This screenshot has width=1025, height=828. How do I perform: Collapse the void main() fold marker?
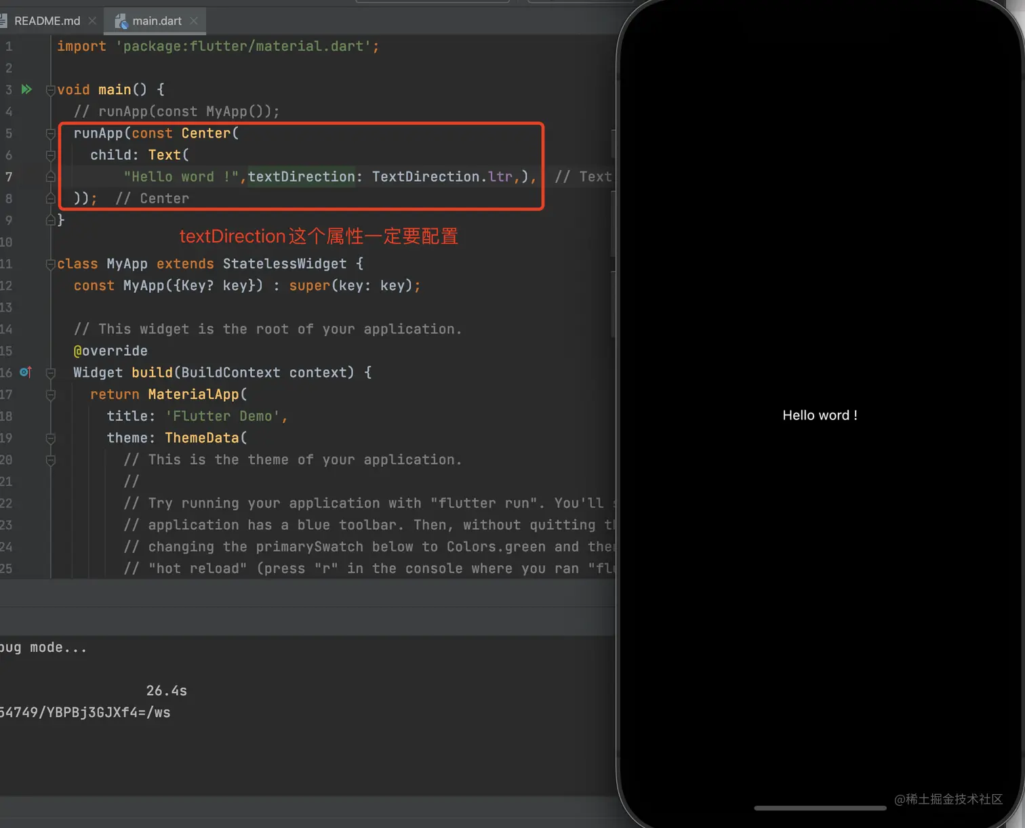[50, 90]
